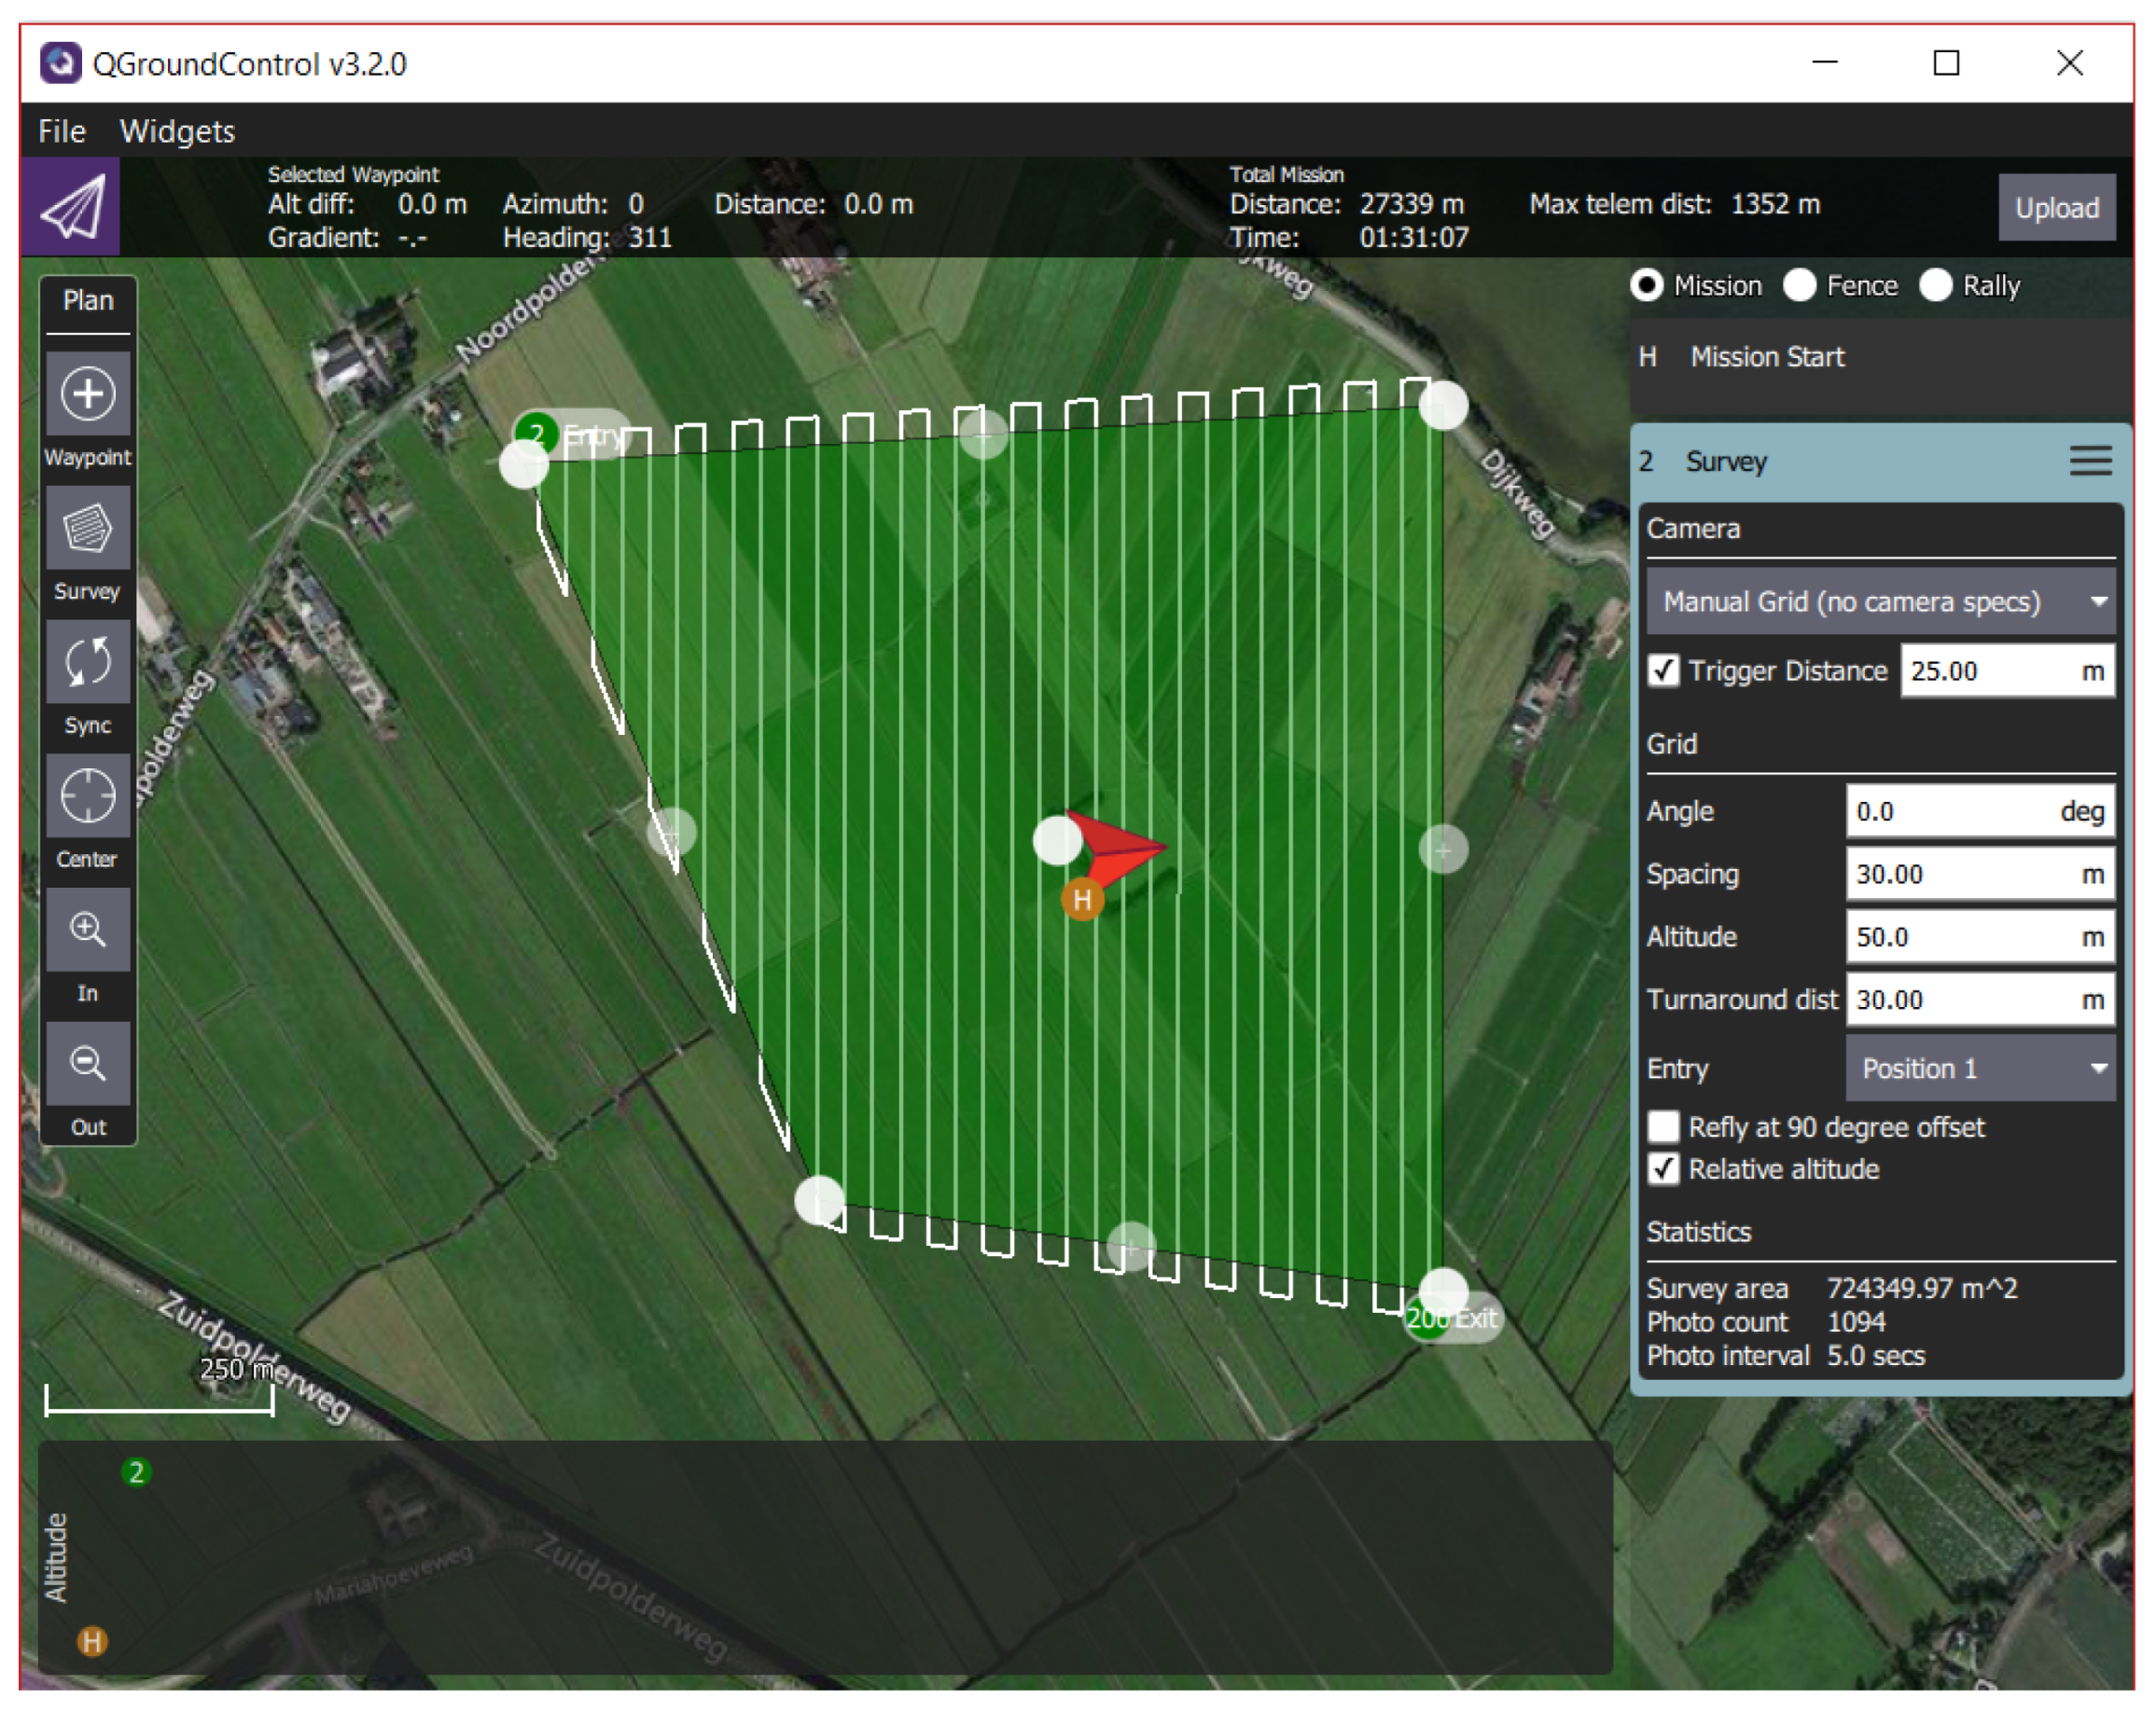2156x1712 pixels.
Task: Zoom Out on the map
Action: pos(88,1063)
